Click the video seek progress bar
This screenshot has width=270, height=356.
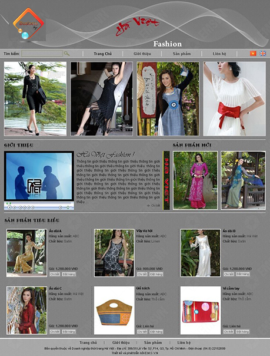tap(39, 203)
